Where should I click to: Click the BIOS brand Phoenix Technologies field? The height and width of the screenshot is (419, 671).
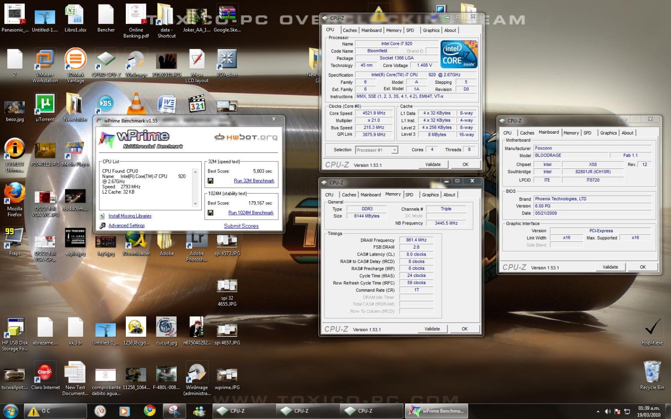[x=593, y=199]
